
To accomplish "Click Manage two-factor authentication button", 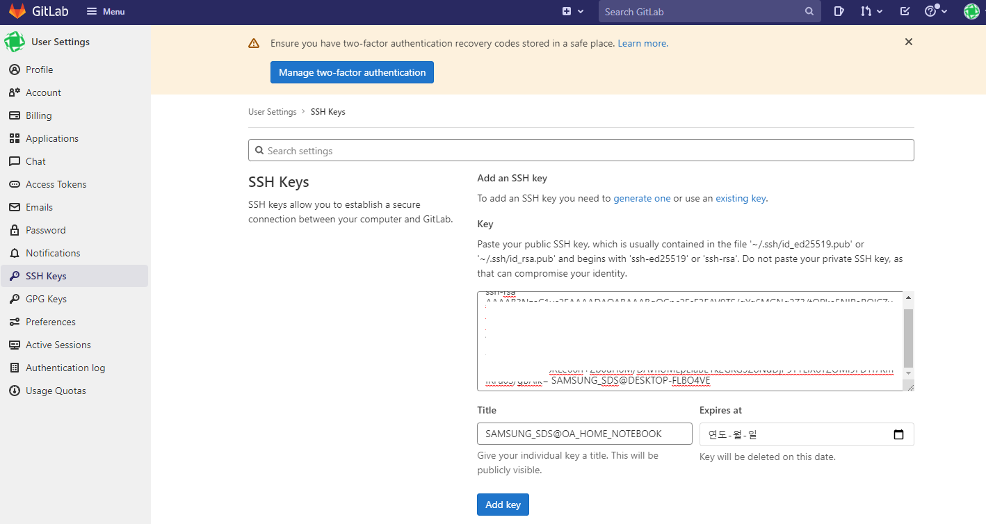I will click(x=352, y=72).
